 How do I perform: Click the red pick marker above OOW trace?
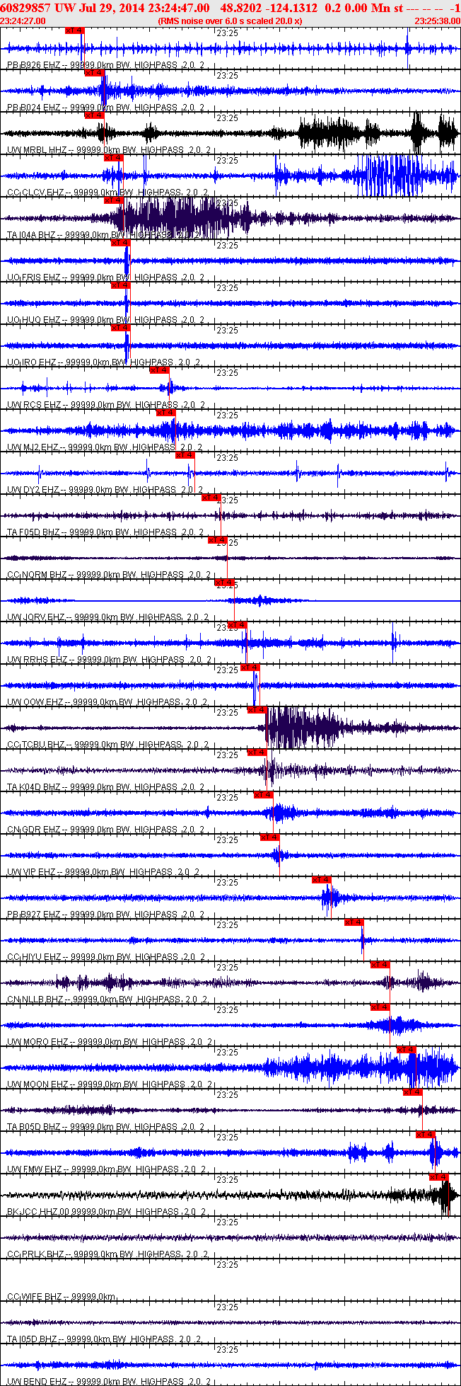click(250, 668)
